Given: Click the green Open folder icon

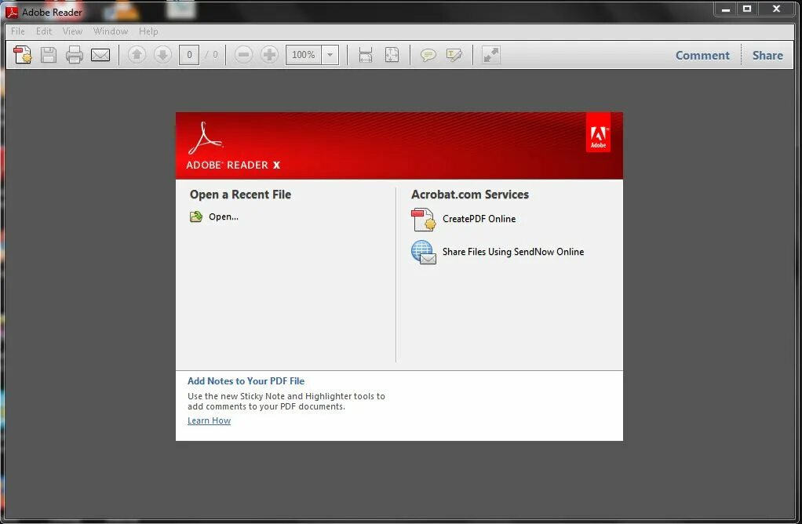Looking at the screenshot, I should tap(196, 217).
